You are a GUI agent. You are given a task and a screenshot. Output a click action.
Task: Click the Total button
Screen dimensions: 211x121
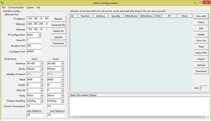(x=201, y=47)
